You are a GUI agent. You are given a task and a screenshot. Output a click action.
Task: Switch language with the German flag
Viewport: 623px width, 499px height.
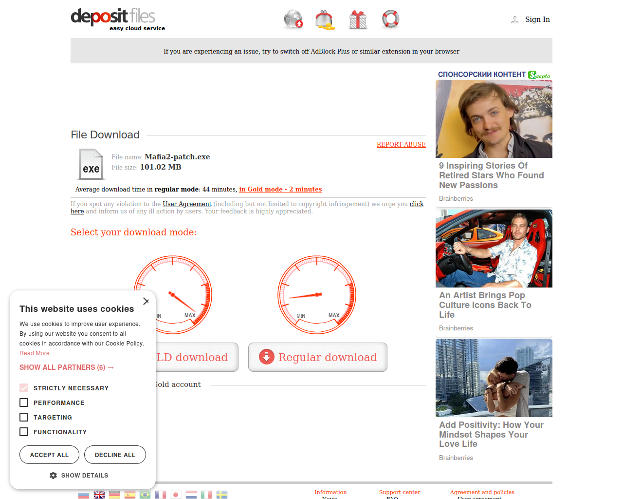pos(114,495)
